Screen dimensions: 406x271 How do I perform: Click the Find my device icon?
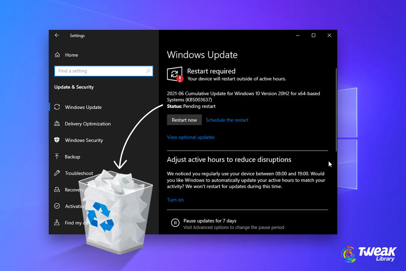[57, 223]
